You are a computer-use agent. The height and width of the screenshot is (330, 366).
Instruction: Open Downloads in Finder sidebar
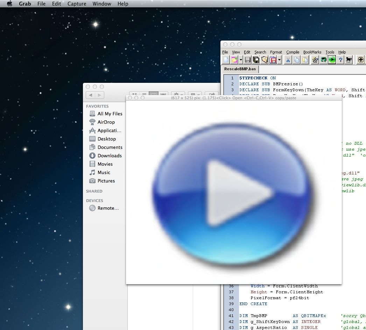(x=106, y=156)
